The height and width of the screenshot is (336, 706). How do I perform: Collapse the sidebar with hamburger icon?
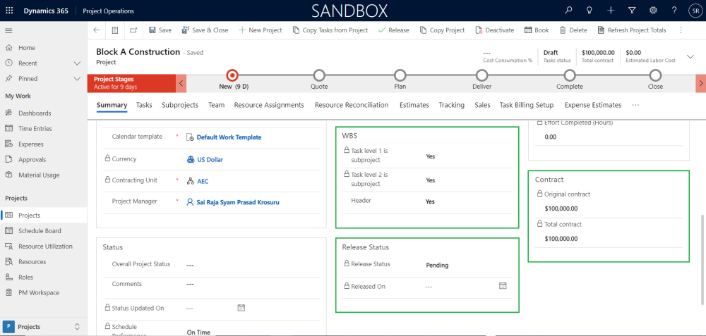(x=8, y=30)
